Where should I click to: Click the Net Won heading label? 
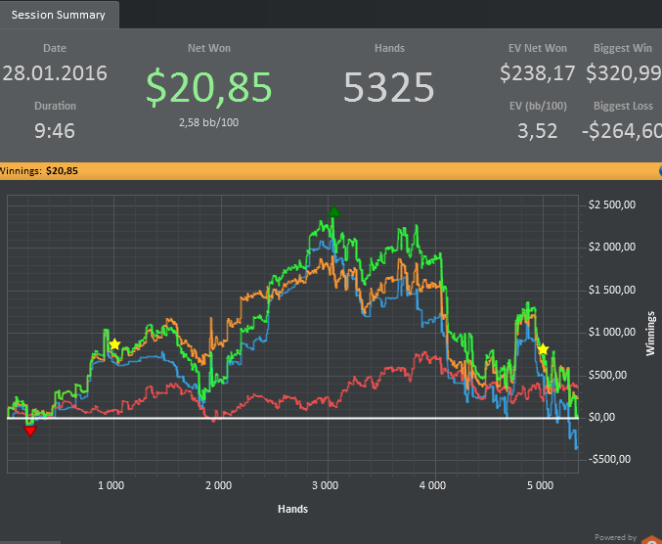209,48
